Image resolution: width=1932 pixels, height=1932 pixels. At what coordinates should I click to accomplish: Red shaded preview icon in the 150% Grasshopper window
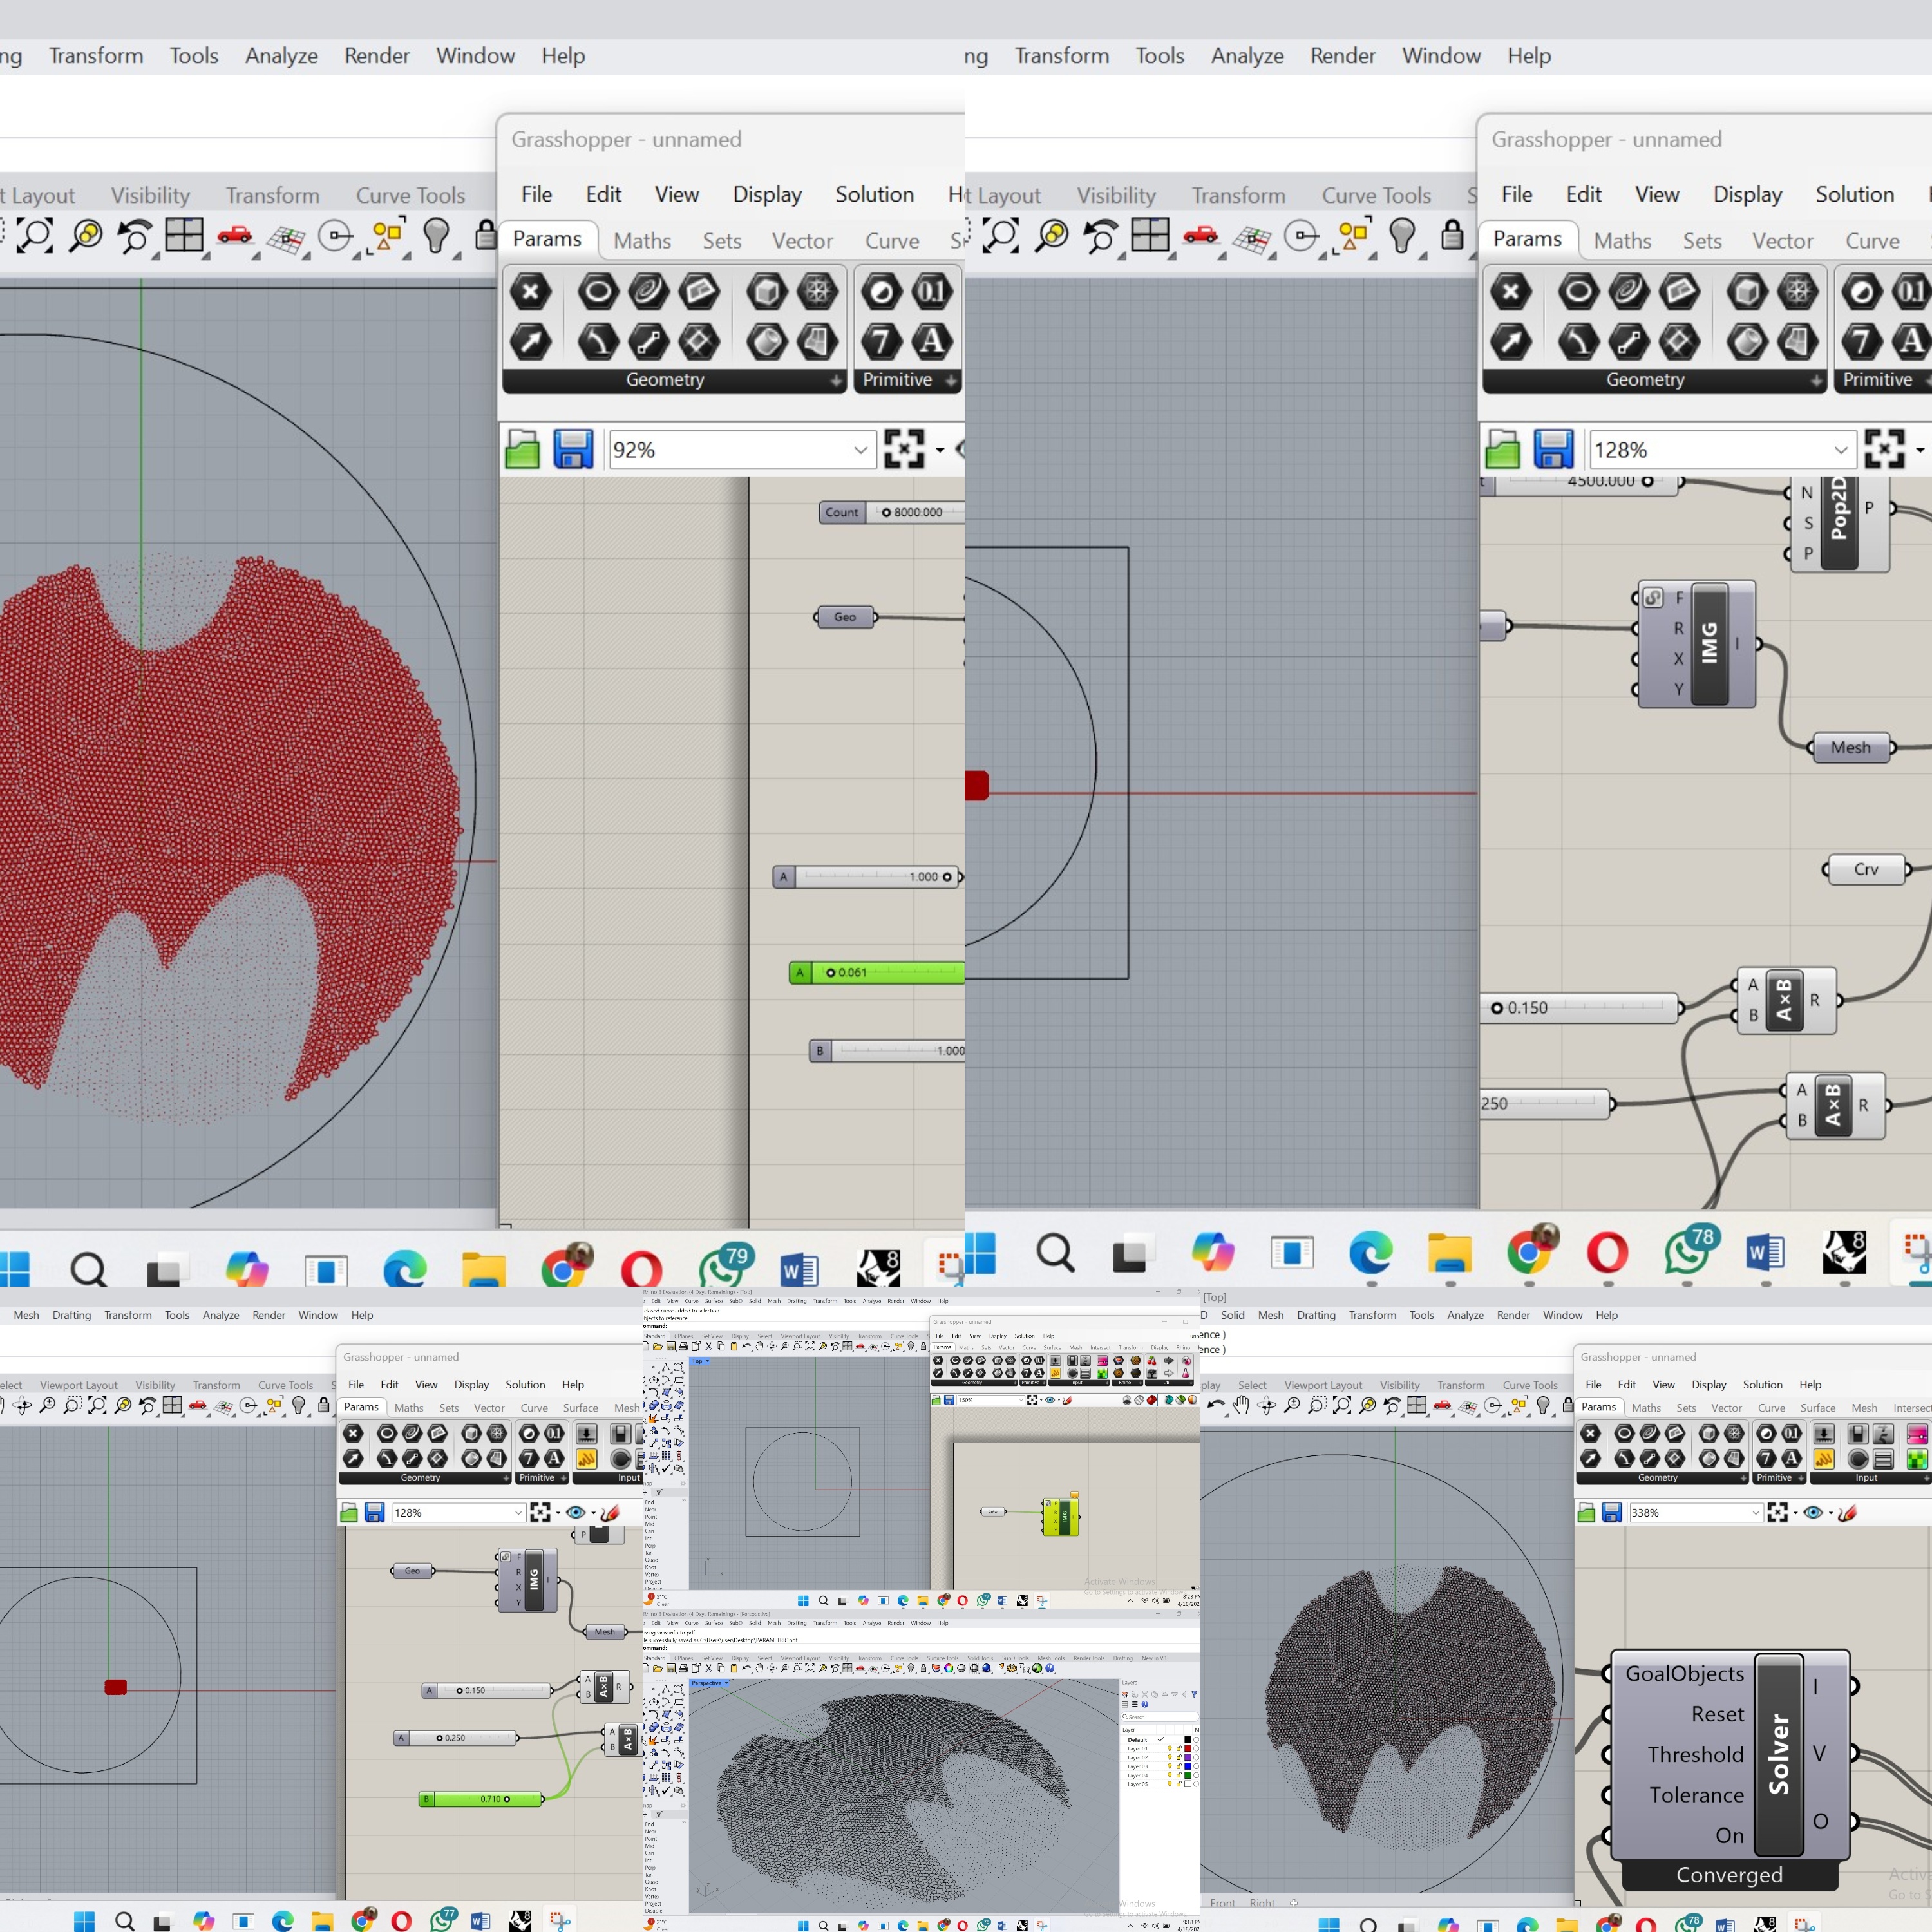pos(1152,1400)
